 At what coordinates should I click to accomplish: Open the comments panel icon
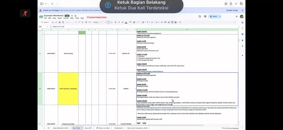click(x=205, y=16)
